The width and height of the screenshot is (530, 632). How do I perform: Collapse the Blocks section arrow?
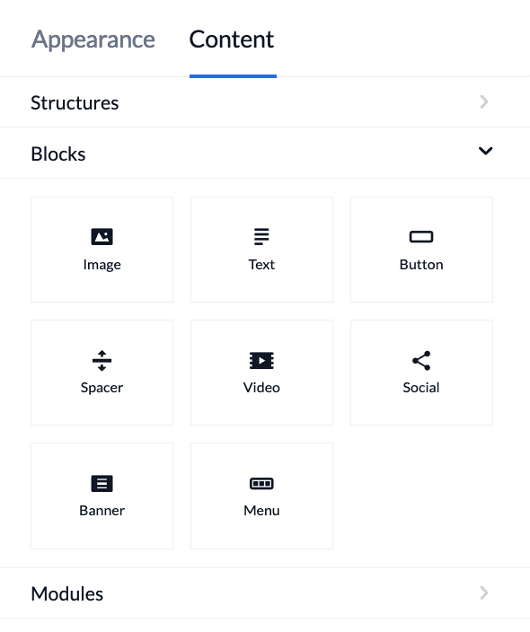485,151
